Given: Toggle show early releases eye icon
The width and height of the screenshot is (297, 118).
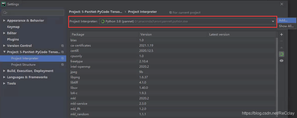Looking at the screenshot, I should coord(282,61).
